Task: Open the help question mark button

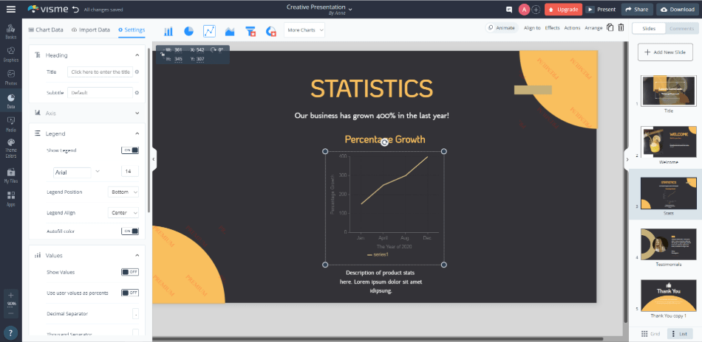Action: [11, 332]
